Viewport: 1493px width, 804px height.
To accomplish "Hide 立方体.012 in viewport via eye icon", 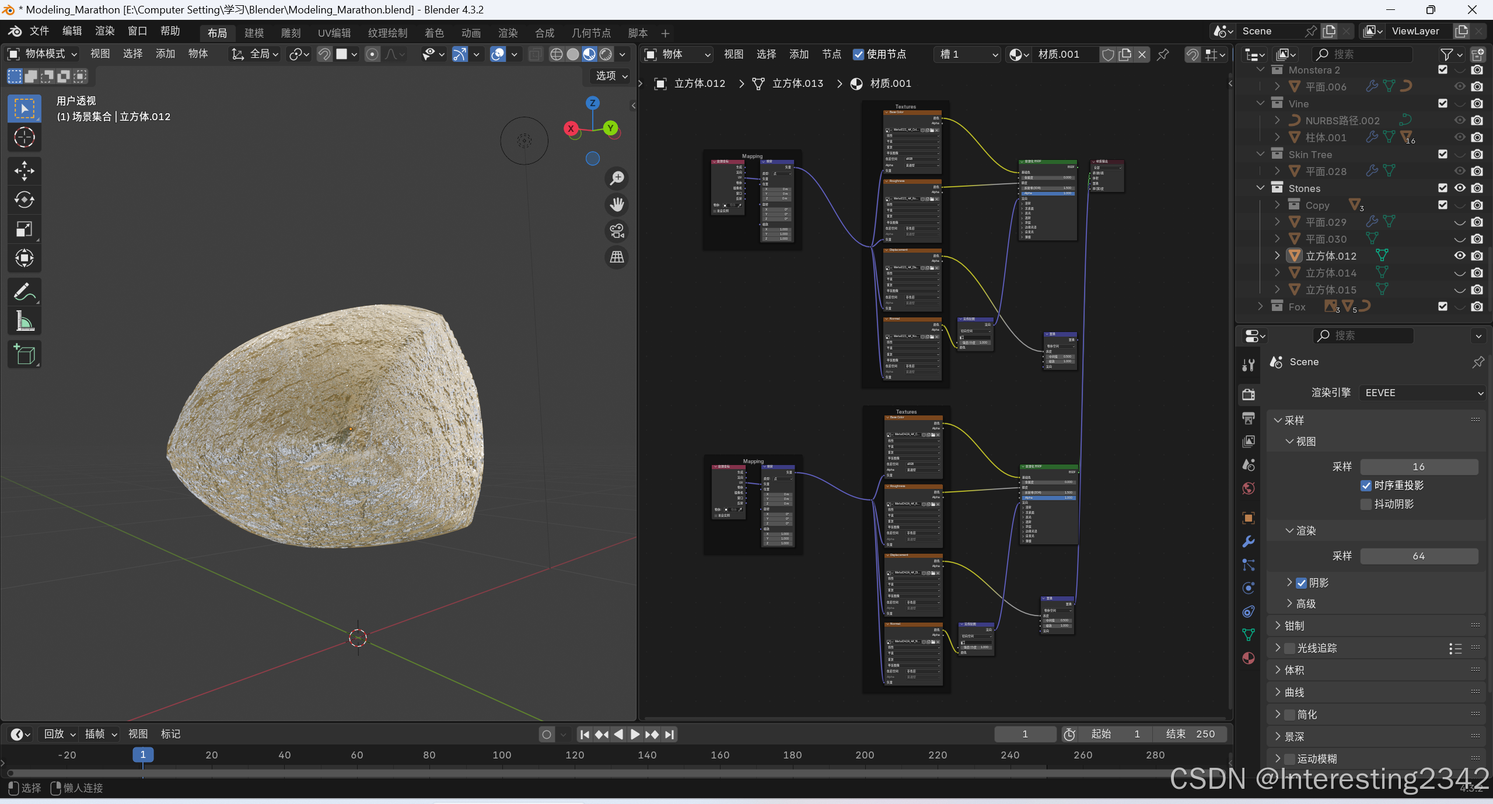I will point(1459,256).
